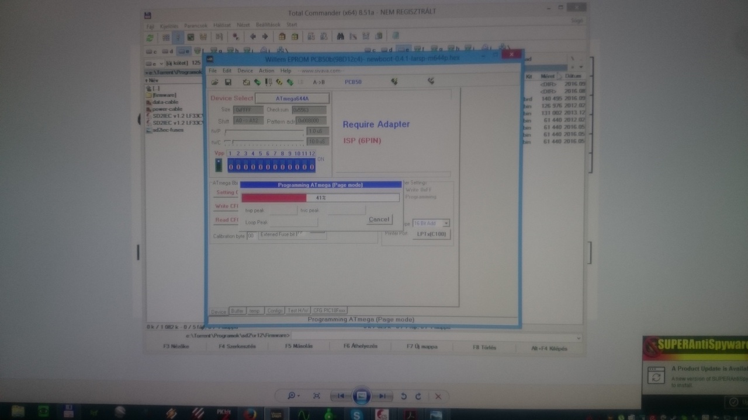Rotate image counterclockwise in photo viewer

pos(404,396)
